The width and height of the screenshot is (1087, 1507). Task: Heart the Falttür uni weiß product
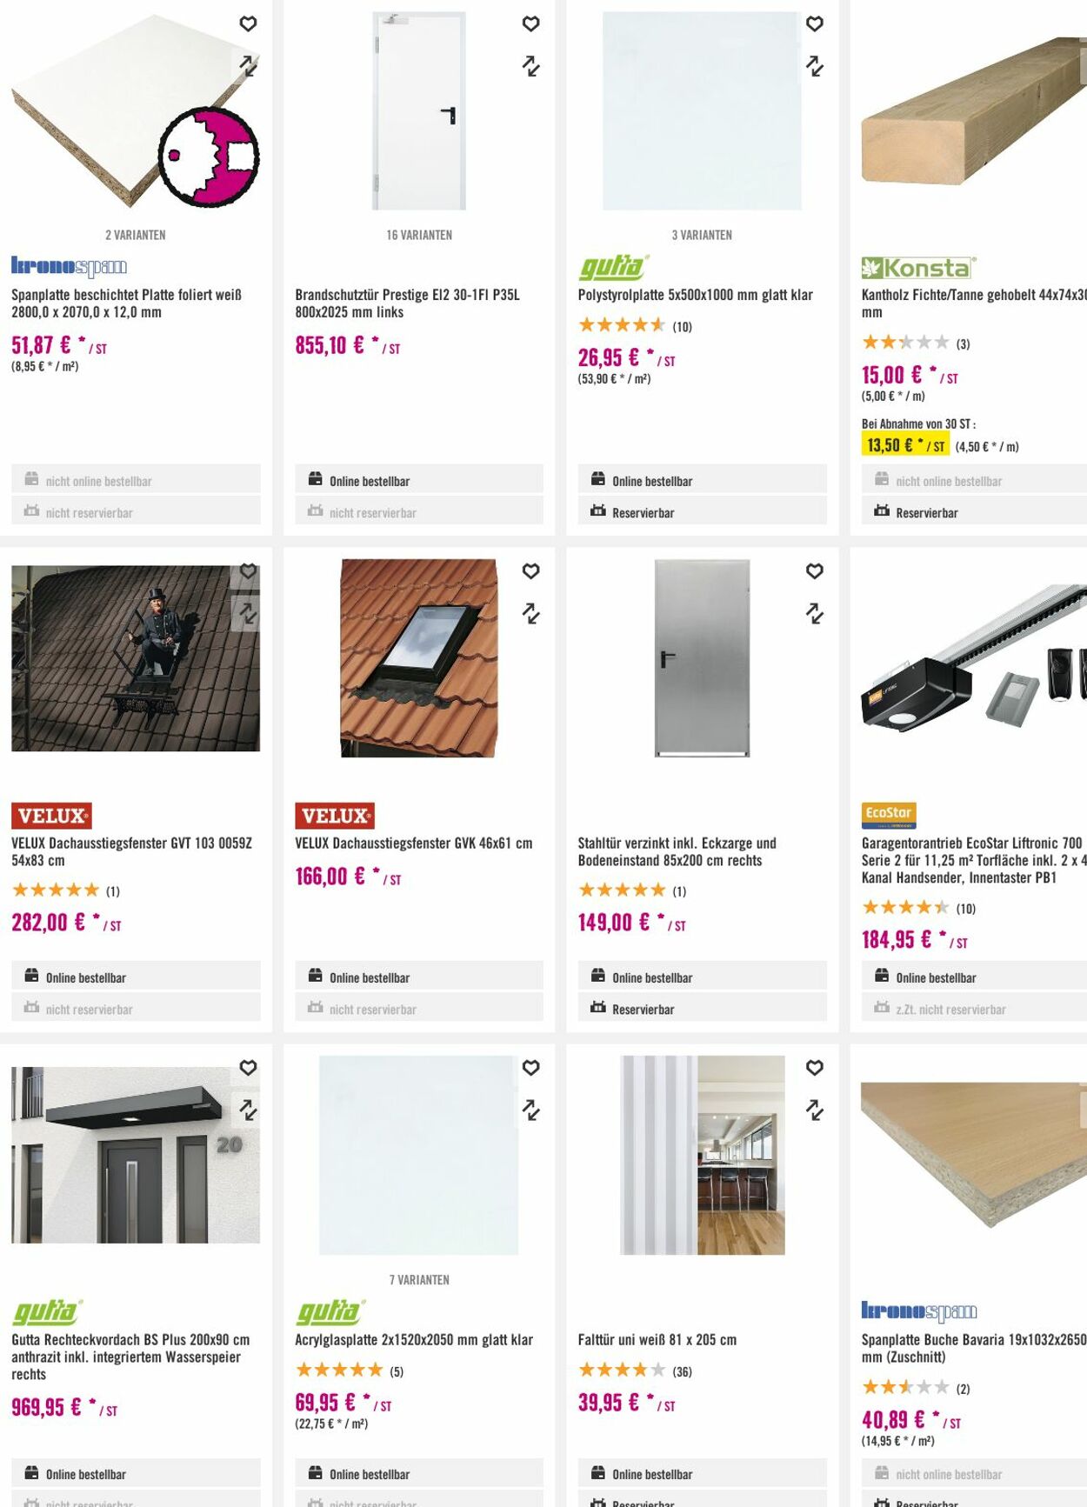coord(814,1068)
